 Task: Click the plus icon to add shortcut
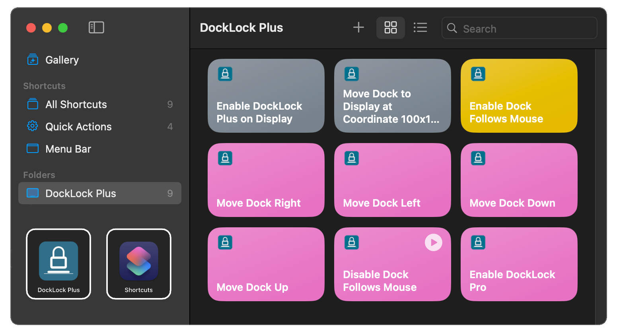click(358, 27)
